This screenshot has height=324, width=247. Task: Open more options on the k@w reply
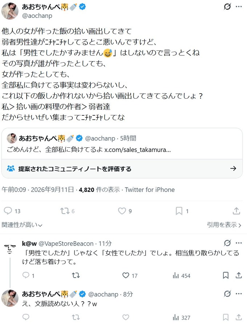pos(239,243)
